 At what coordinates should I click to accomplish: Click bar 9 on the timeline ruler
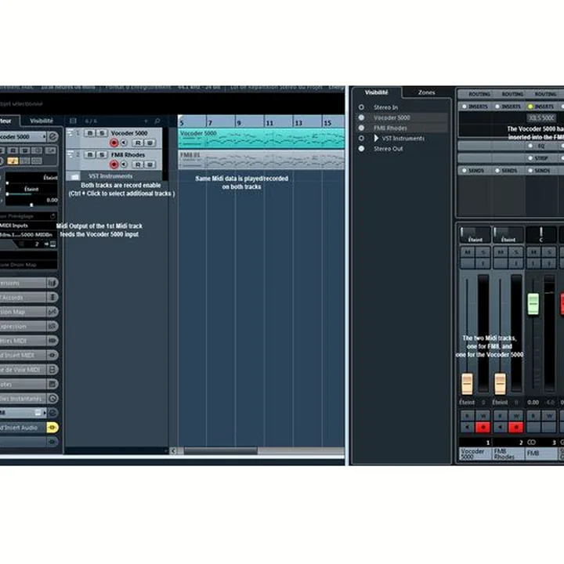point(239,123)
